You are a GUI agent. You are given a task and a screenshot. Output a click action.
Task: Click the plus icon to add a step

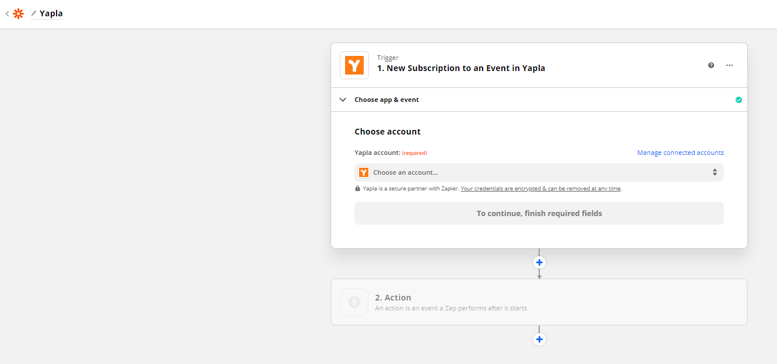539,262
